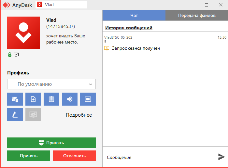Click the sender name 'VladLTSC_05_2025' in chat
This screenshot has height=168, width=228.
(x=118, y=39)
